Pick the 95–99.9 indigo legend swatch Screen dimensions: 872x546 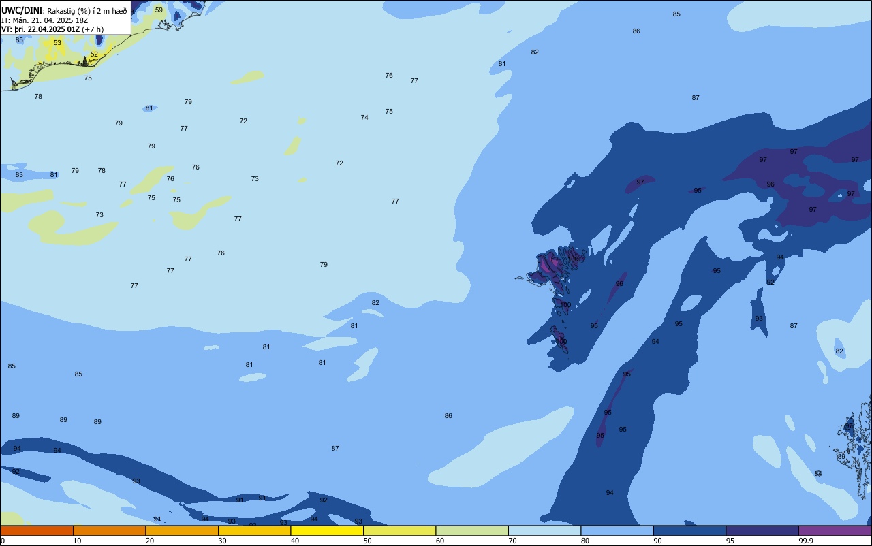[762, 530]
